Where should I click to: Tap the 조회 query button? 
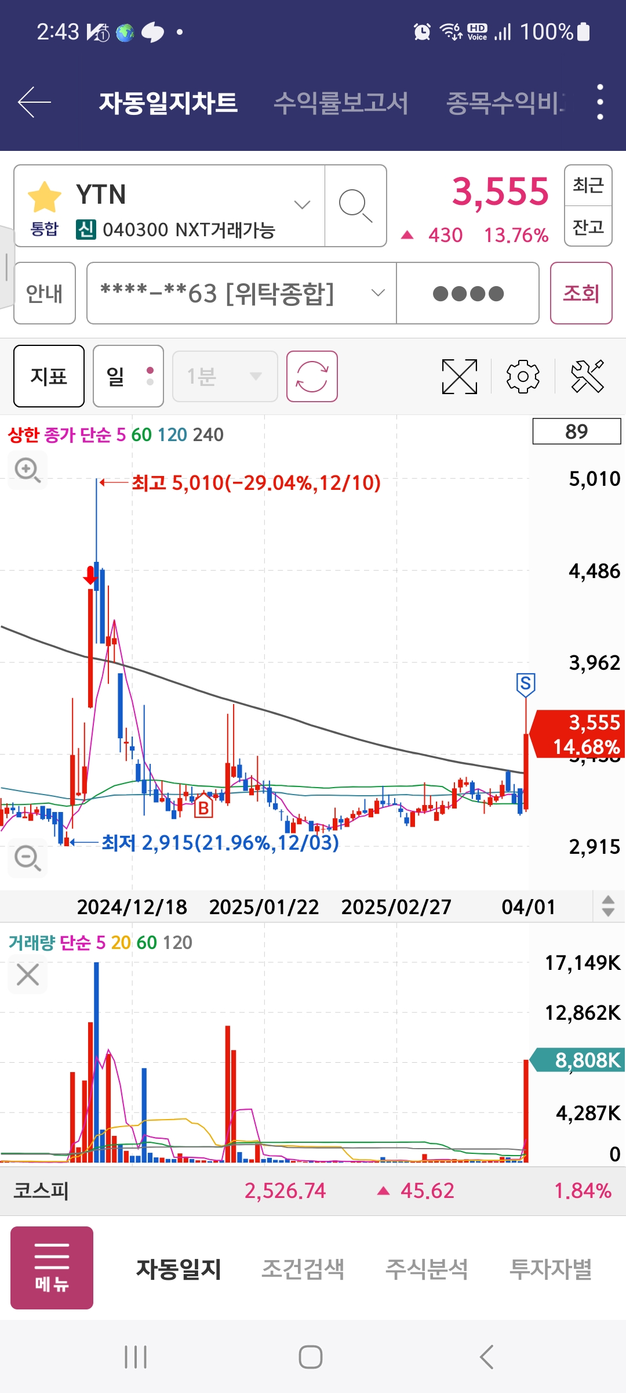click(581, 293)
